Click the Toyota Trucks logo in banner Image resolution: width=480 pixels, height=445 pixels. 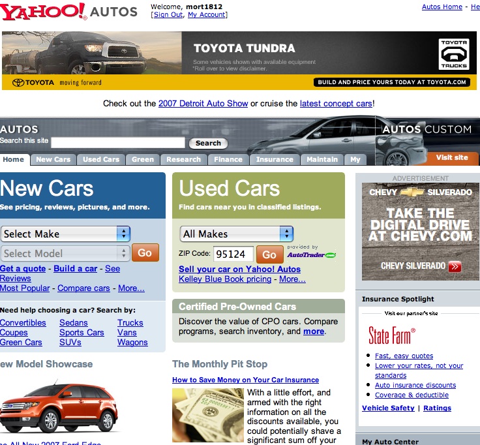click(x=454, y=54)
